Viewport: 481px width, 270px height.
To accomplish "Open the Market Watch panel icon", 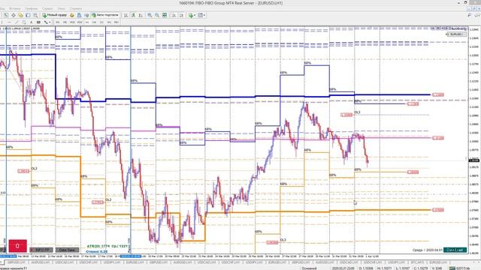I will 5,15.
